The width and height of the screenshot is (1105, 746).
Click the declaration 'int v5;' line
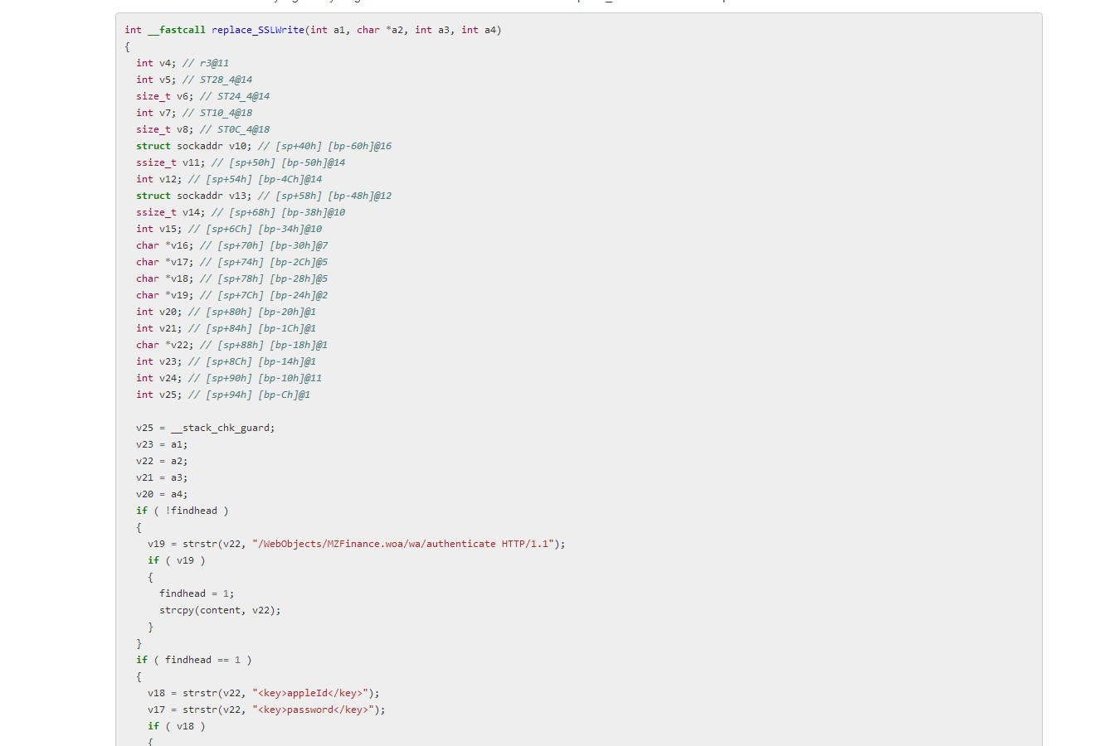click(x=194, y=80)
